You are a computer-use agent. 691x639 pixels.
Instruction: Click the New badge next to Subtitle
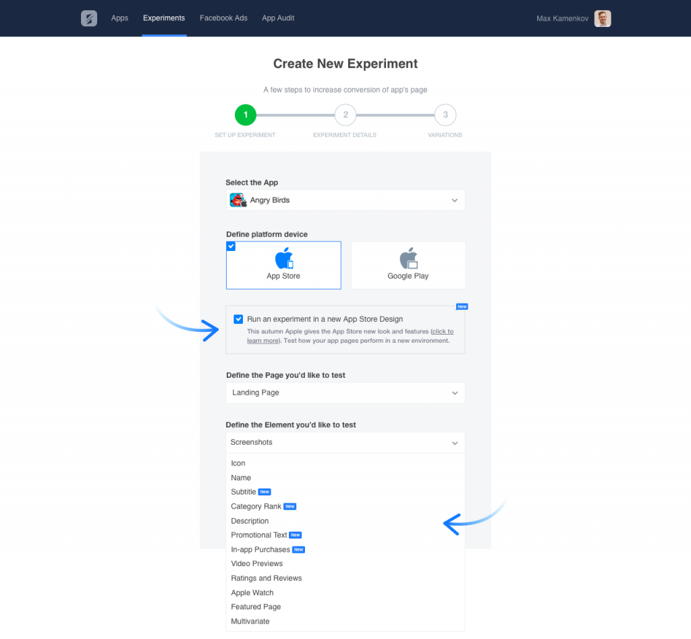[x=263, y=492]
